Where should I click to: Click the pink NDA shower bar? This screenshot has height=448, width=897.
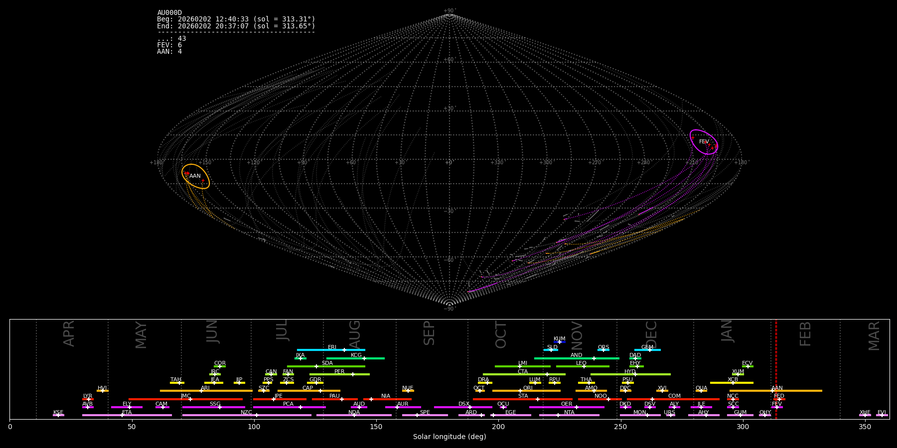[354, 415]
